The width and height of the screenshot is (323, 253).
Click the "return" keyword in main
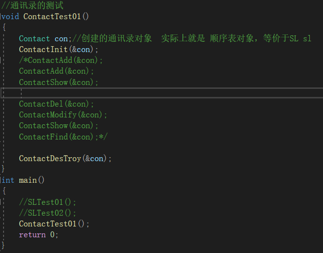(32, 235)
